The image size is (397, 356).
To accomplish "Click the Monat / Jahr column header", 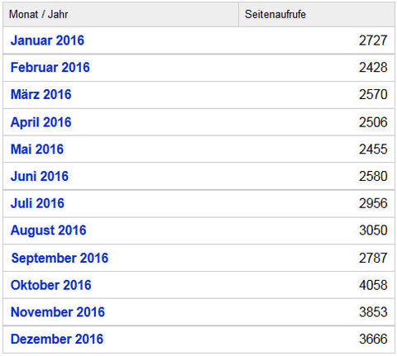I will pos(121,15).
